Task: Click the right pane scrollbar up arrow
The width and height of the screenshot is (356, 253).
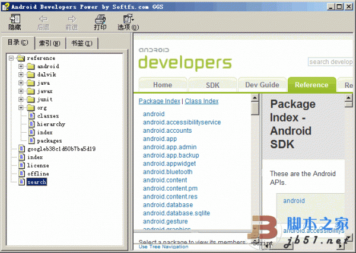Action: [348, 98]
